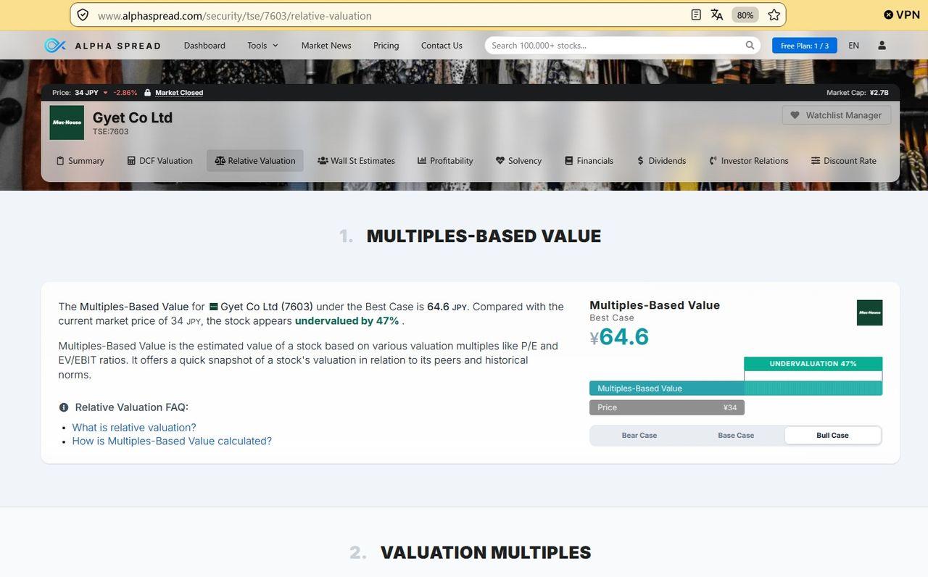Click the site security shield icon

[x=83, y=15]
